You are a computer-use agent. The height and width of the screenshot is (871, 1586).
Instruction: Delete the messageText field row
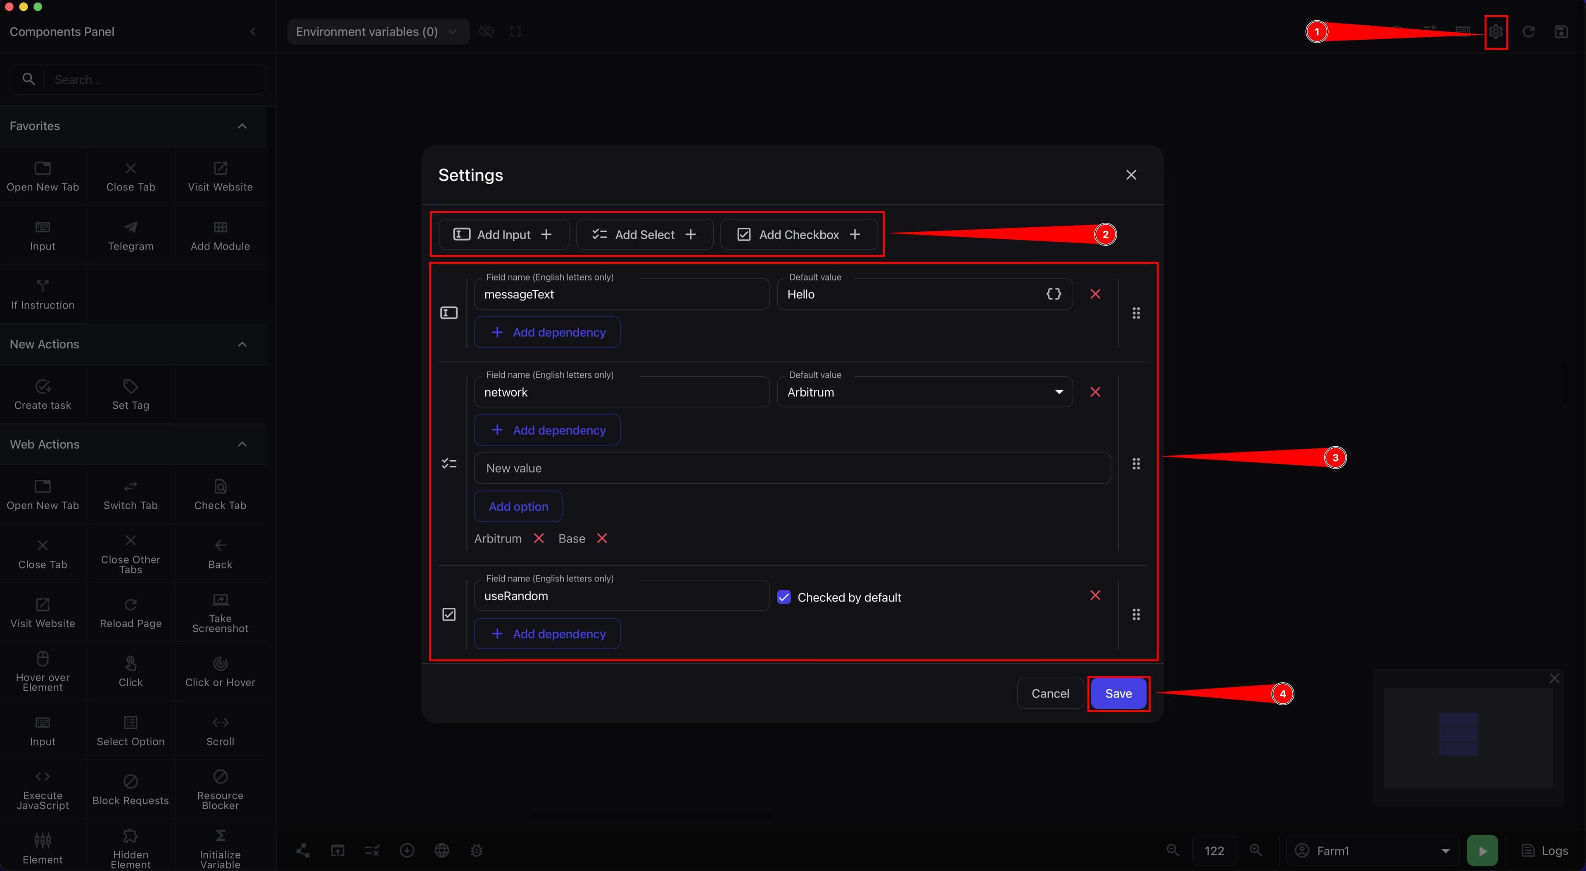click(1095, 294)
